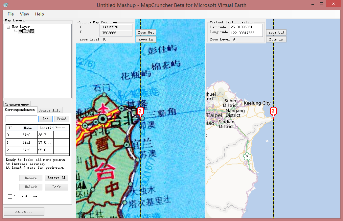Select the 中国地图 source map item

click(x=26, y=31)
